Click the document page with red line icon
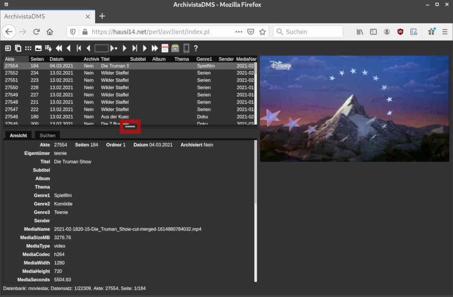The image size is (453, 297). point(165,48)
